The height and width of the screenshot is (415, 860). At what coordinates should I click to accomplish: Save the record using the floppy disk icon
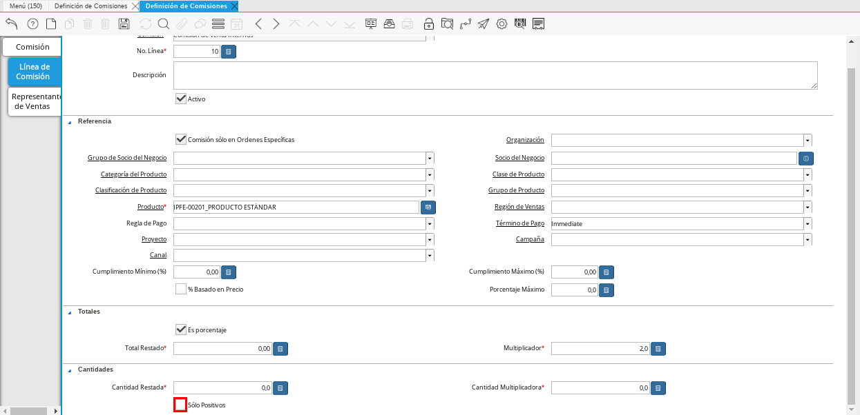pyautogui.click(x=124, y=24)
